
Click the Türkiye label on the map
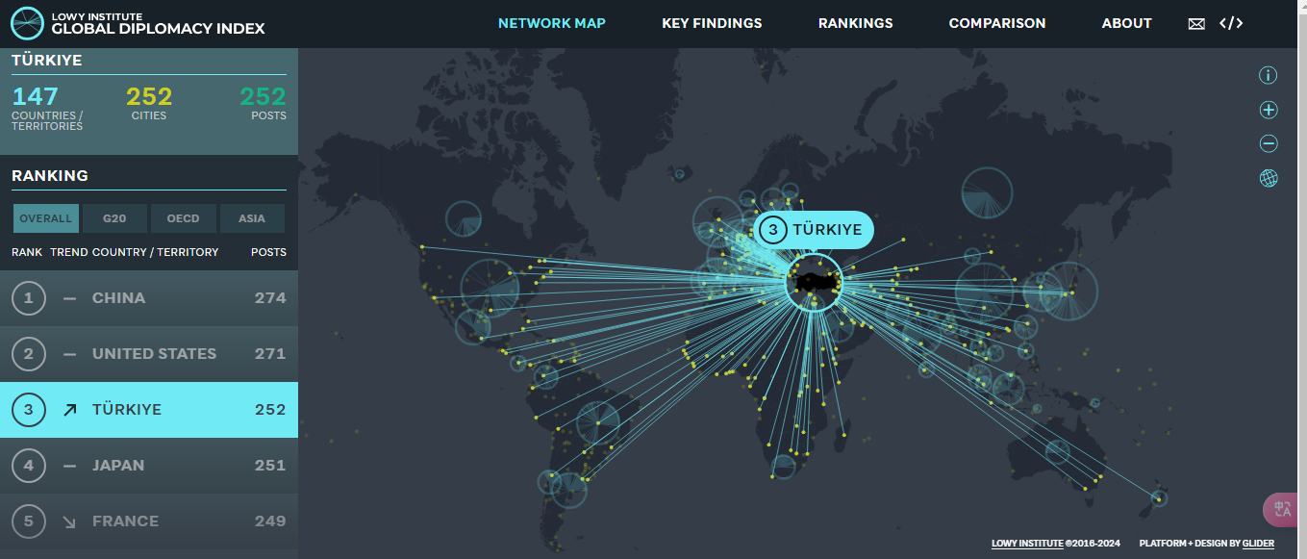click(814, 230)
